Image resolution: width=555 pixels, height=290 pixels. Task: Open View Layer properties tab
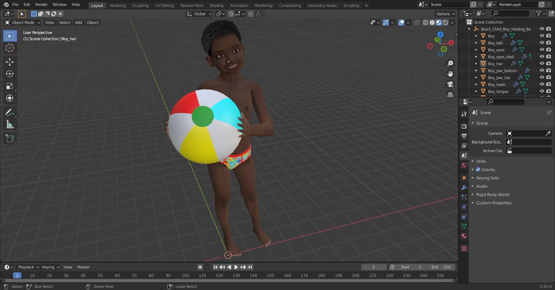pos(464,146)
